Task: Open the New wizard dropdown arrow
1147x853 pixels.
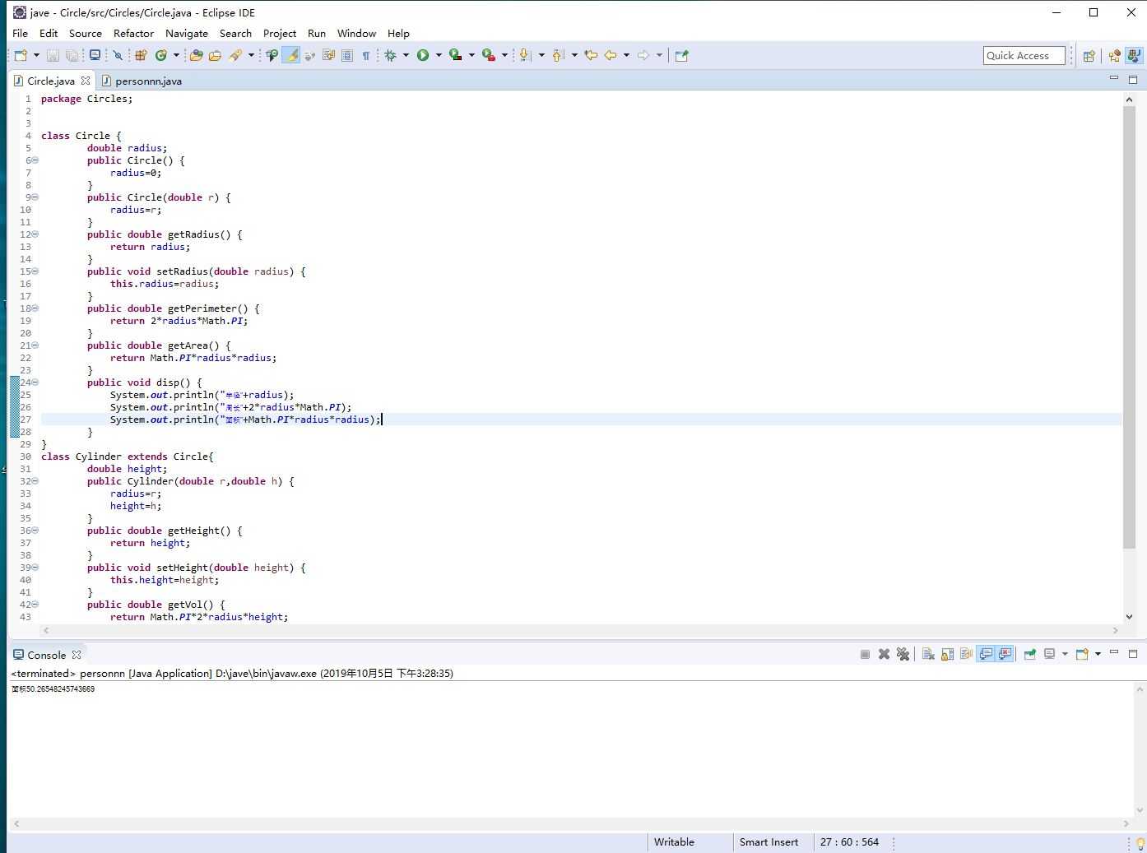Action: point(36,55)
